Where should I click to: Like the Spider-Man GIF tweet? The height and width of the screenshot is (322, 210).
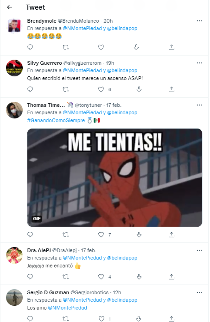click(101, 235)
